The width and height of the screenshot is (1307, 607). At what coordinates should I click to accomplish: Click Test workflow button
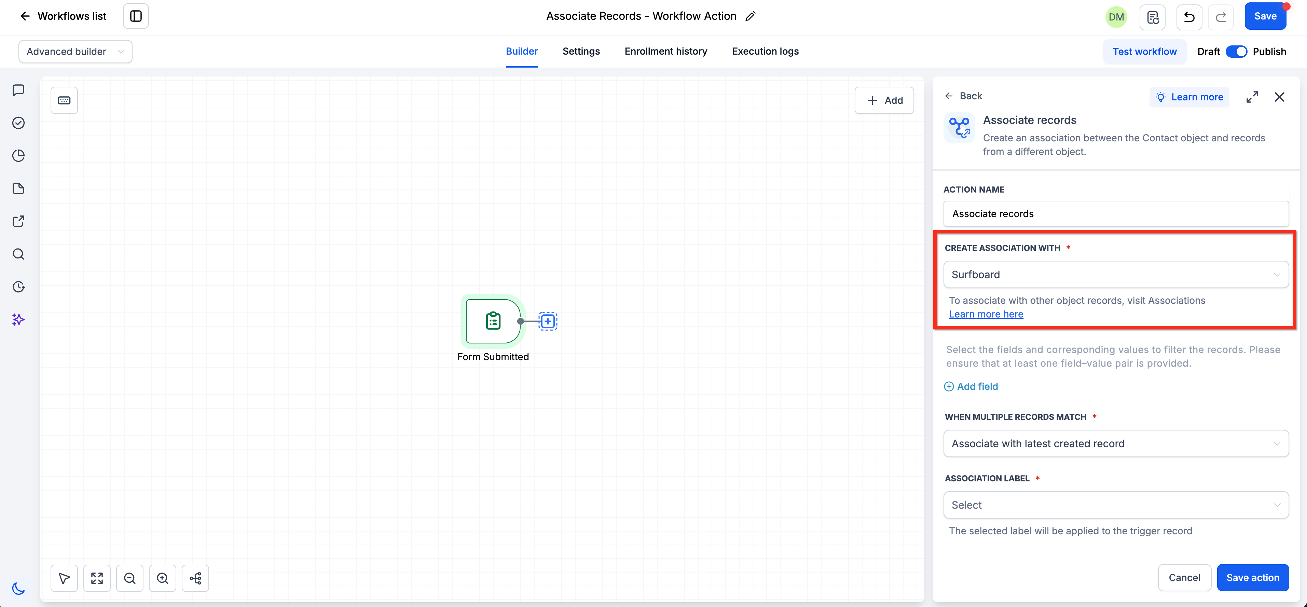coord(1145,52)
